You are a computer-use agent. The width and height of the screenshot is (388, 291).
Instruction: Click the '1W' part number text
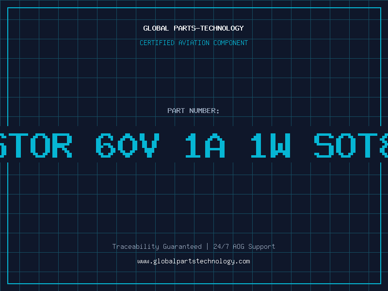tap(271, 145)
